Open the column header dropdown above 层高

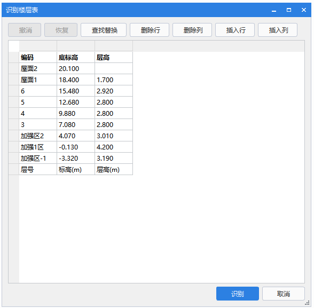click(114, 46)
